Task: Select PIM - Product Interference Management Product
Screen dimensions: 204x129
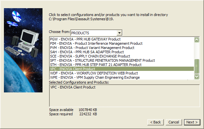Action: (x=122, y=43)
